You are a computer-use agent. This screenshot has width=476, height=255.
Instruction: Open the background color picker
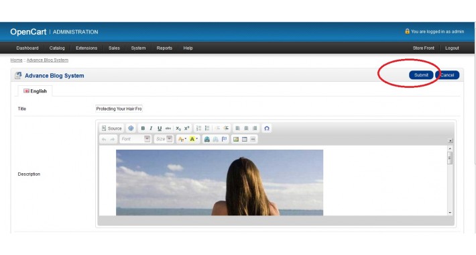pos(193,139)
